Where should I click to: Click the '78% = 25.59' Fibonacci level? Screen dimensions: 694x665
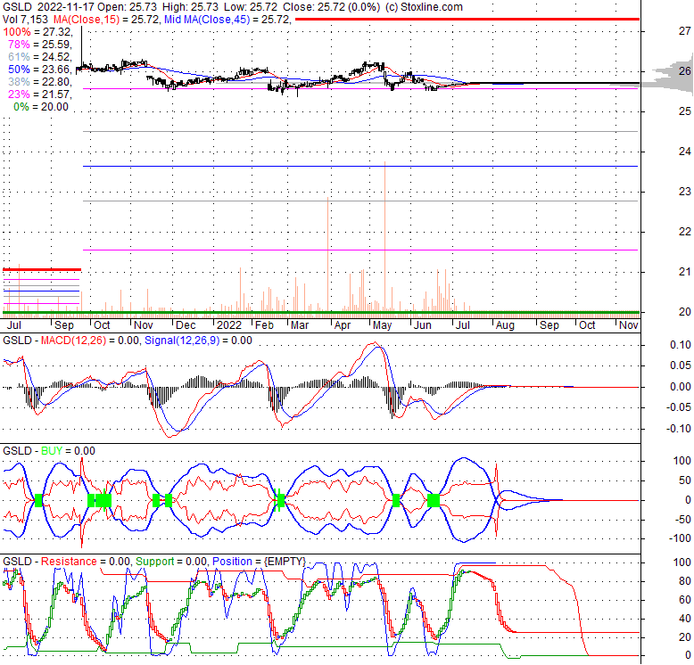39,45
